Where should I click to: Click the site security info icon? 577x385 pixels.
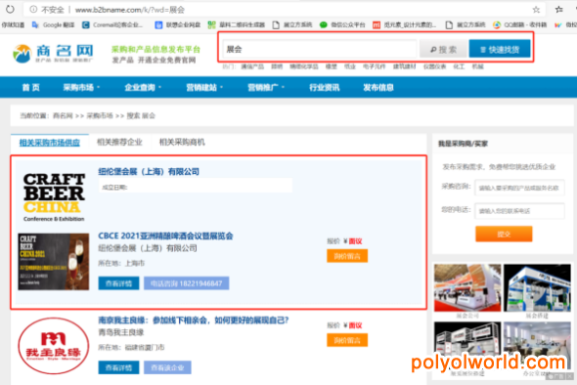[x=33, y=10]
